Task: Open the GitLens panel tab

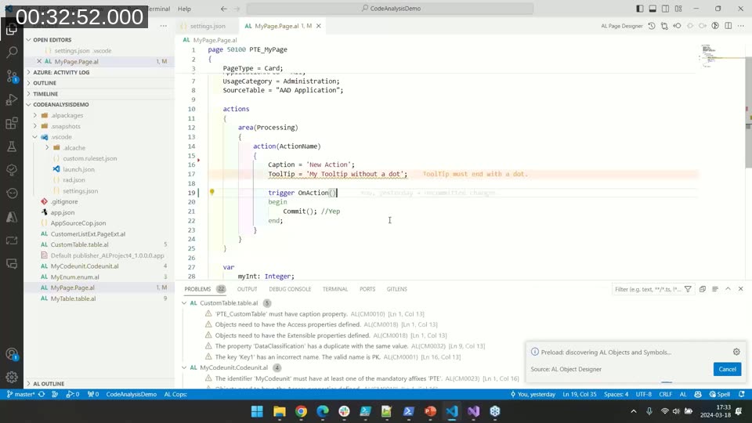Action: tap(396, 289)
